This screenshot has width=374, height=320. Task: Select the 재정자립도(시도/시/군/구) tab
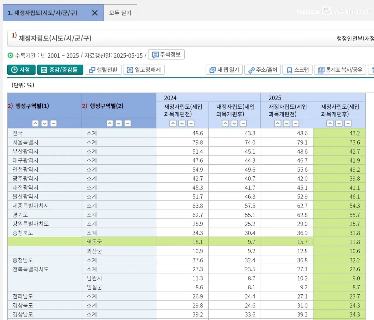[42, 13]
